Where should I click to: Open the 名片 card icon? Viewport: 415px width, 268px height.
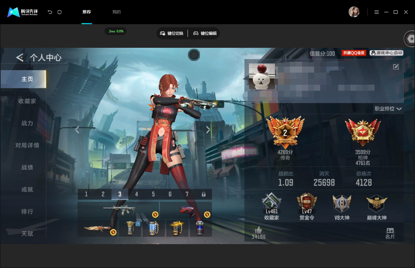tap(390, 230)
